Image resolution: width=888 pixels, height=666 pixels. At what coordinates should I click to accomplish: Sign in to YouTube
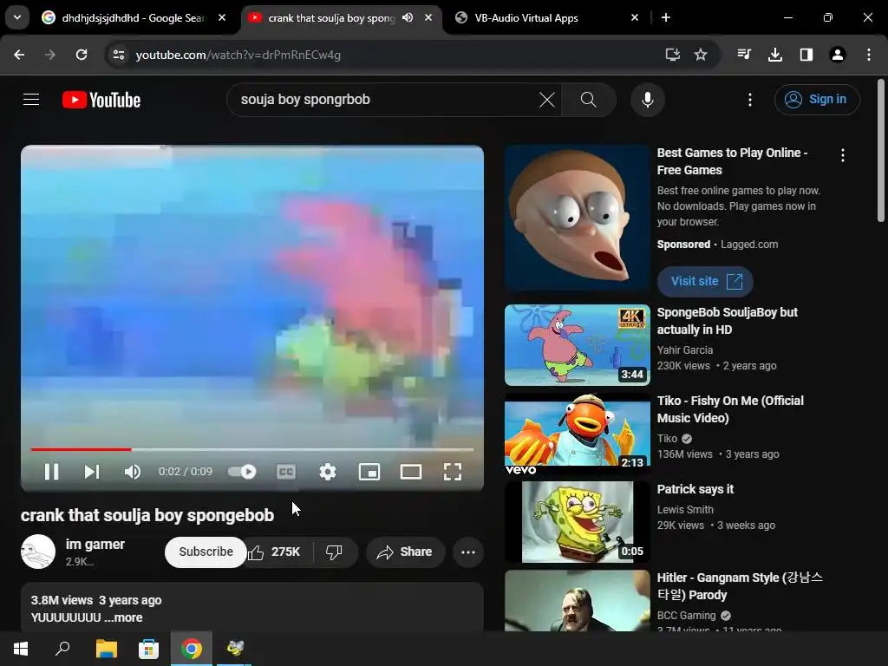[817, 100]
